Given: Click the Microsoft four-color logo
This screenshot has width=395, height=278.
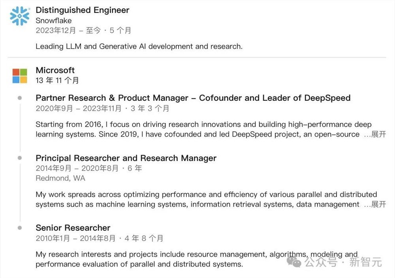Looking at the screenshot, I should (x=20, y=76).
